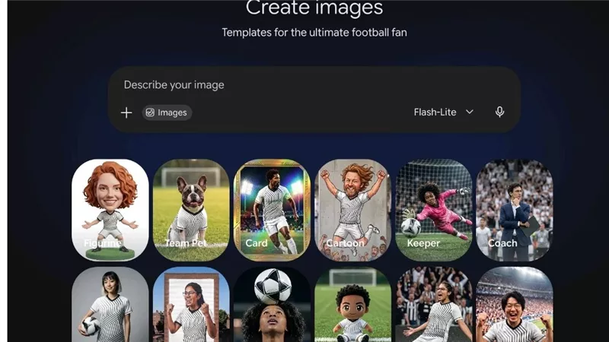The height and width of the screenshot is (342, 609).
Task: Select the Coach template
Action: tap(515, 210)
